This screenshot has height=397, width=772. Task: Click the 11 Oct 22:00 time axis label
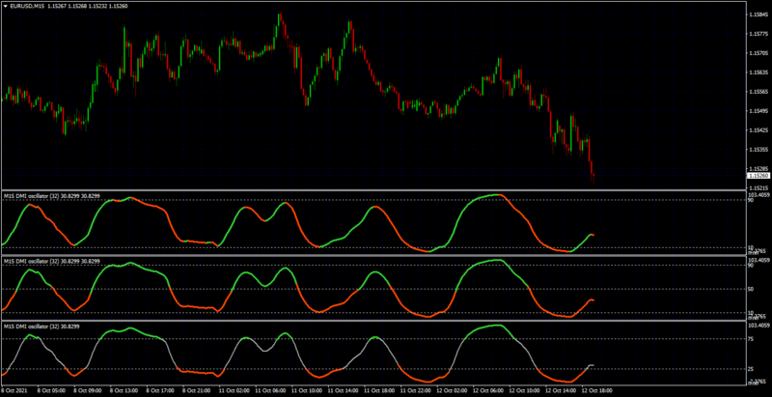pos(417,390)
